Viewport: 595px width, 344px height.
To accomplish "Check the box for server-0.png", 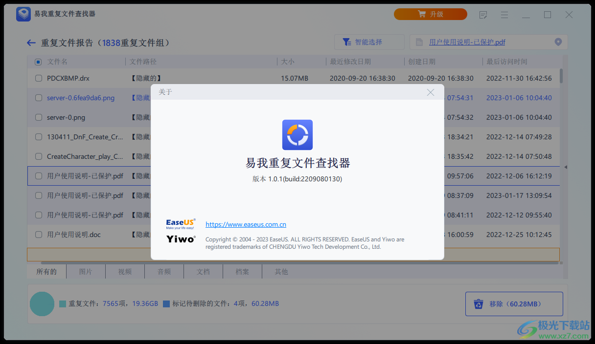I will click(39, 117).
